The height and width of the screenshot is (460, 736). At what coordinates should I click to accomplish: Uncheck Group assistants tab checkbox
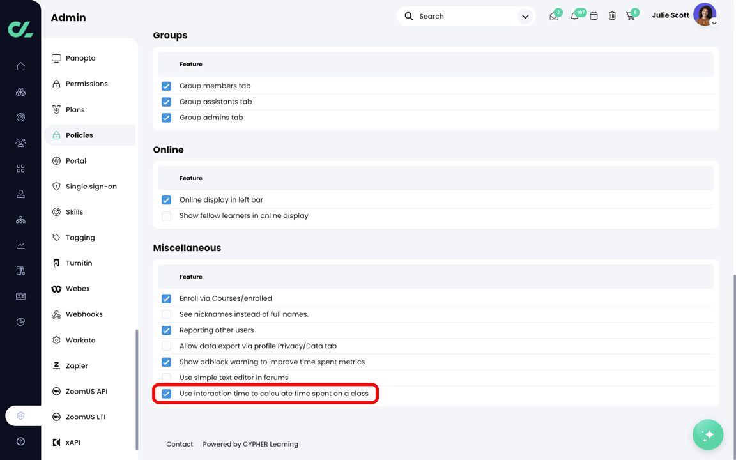[166, 102]
